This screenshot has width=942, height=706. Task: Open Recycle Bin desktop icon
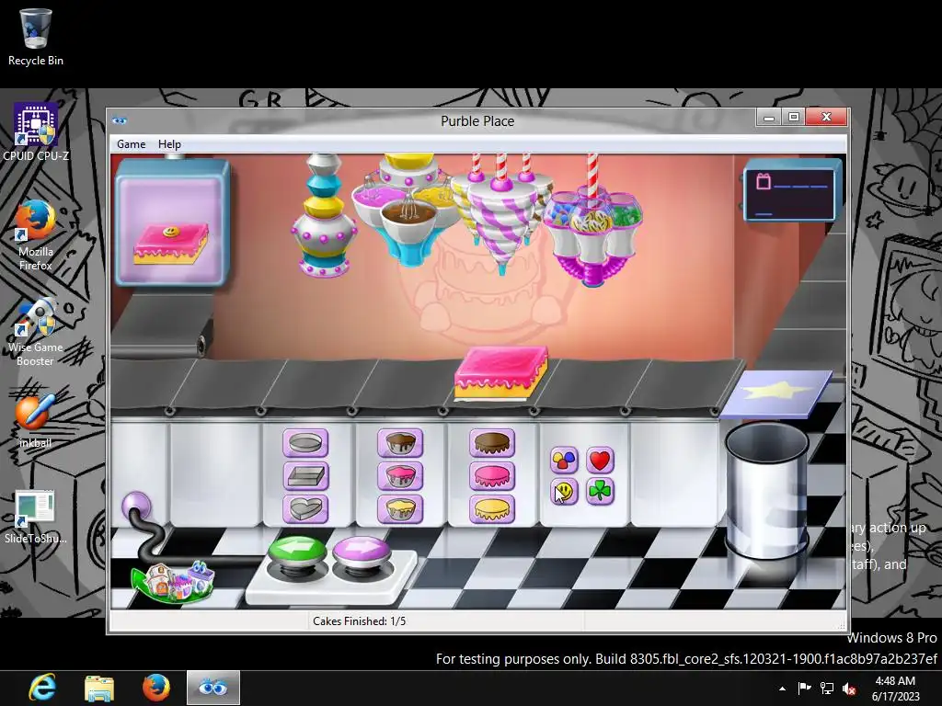click(36, 37)
